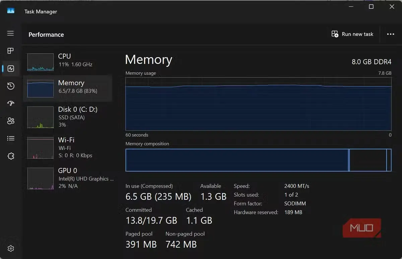Screen dimensions: 402x259
Task: Open Task Manager settings gear
Action: click(x=11, y=248)
